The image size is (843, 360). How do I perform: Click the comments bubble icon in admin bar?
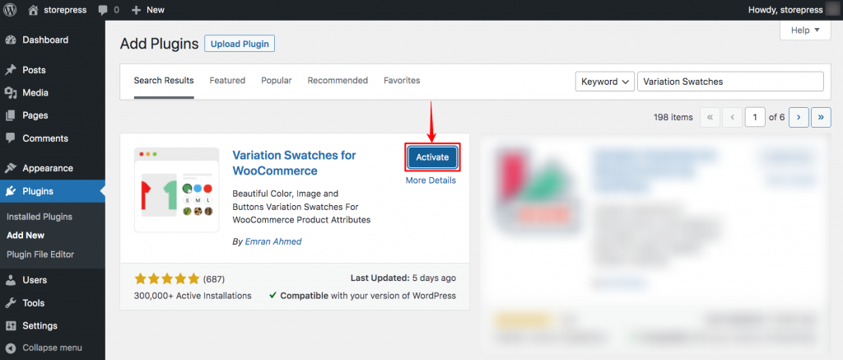point(103,10)
